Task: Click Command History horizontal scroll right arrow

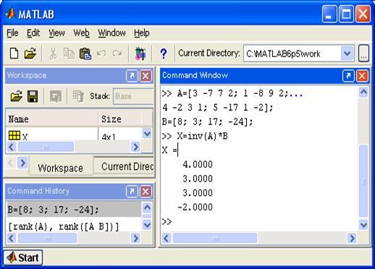Action: coord(136,239)
